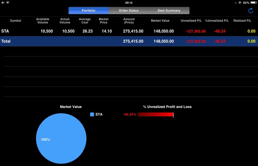Tap the %Unrealized P/L column header
Image resolution: width=258 pixels, height=166 pixels.
click(217, 21)
